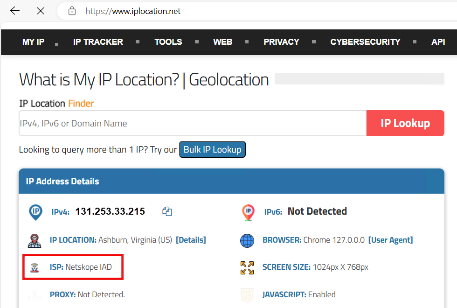Expand the PRIVACY dropdown menu
The image size is (457, 308).
tap(282, 42)
